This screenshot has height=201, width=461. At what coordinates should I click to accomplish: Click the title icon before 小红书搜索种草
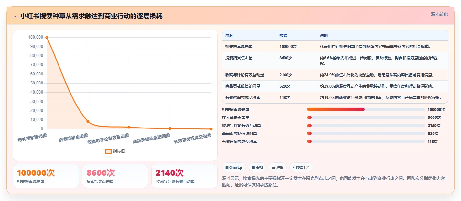tap(15, 16)
